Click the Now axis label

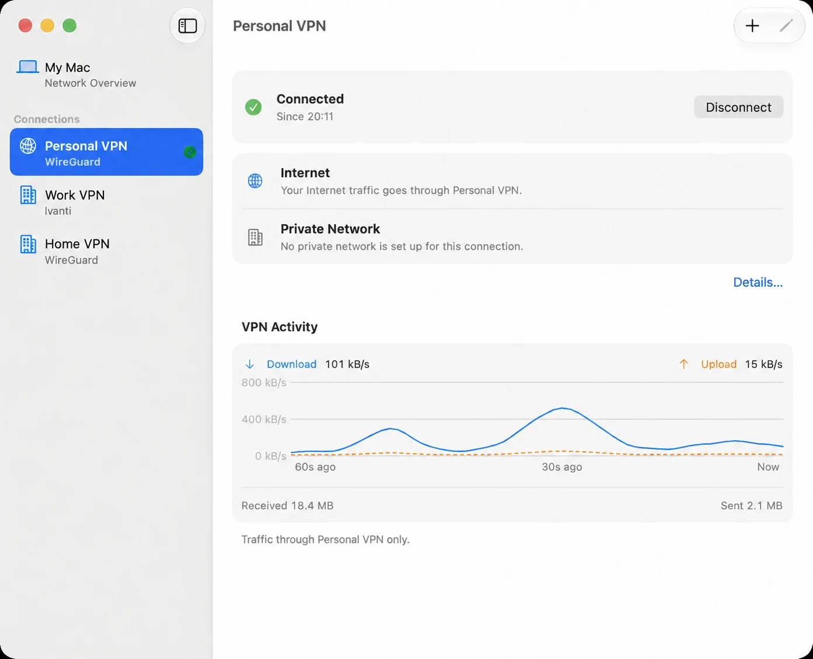[x=768, y=467]
